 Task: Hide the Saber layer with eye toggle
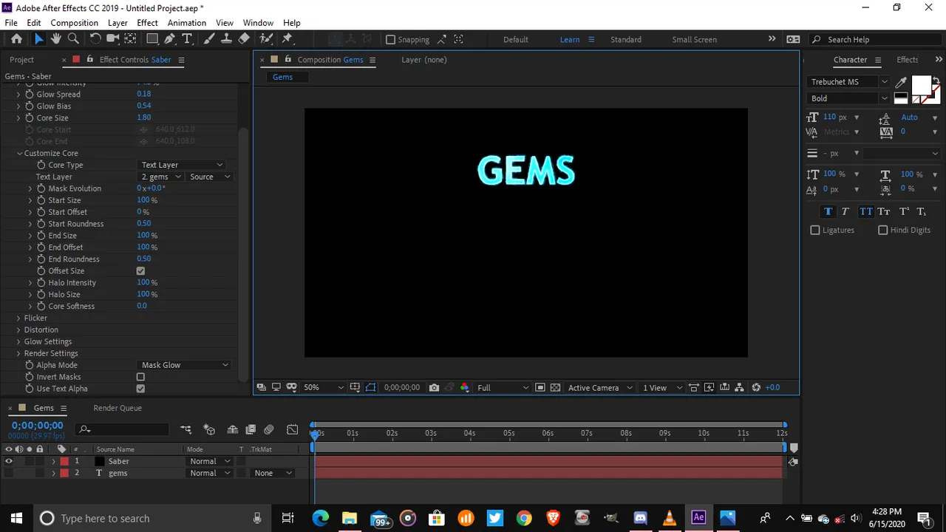(9, 461)
